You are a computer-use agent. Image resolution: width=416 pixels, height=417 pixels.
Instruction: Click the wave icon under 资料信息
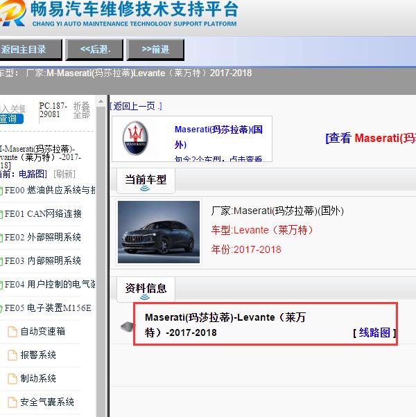(x=145, y=296)
